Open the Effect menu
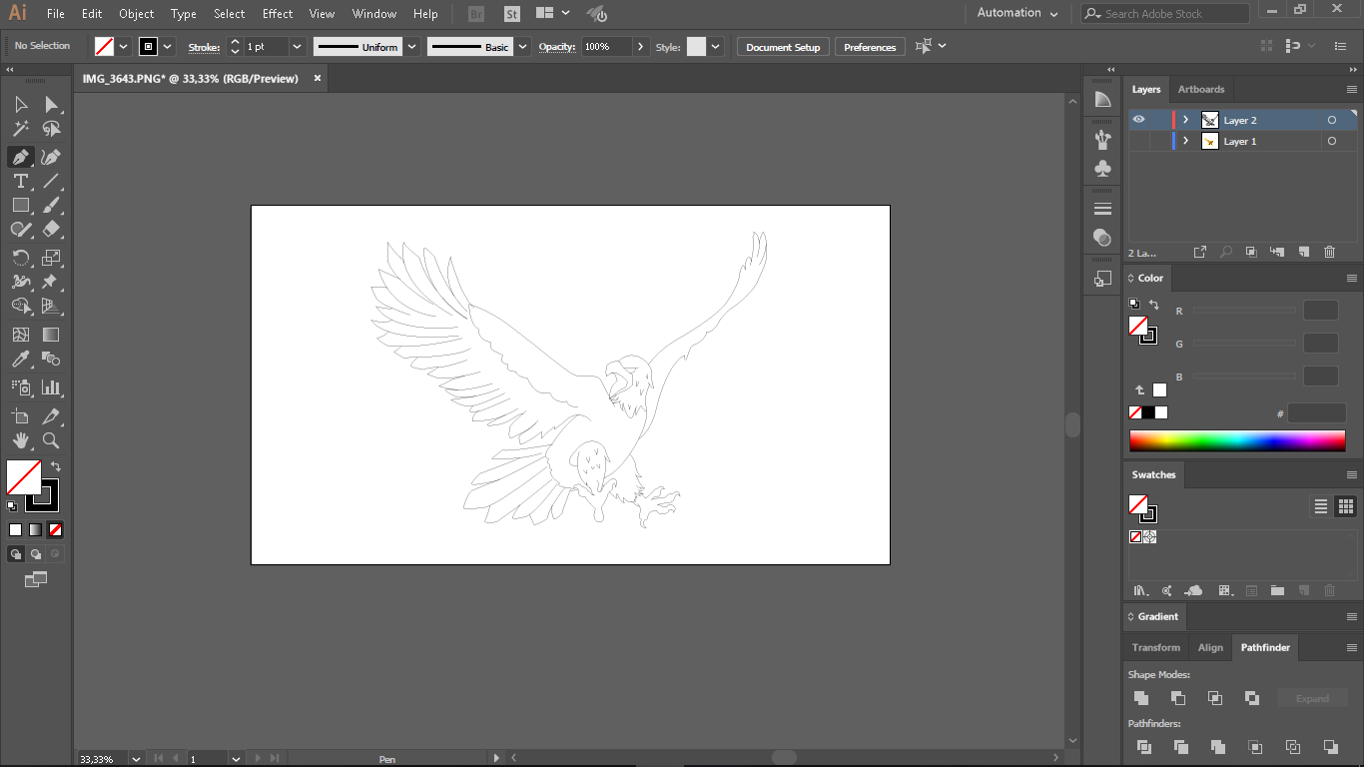1364x767 pixels. point(278,14)
